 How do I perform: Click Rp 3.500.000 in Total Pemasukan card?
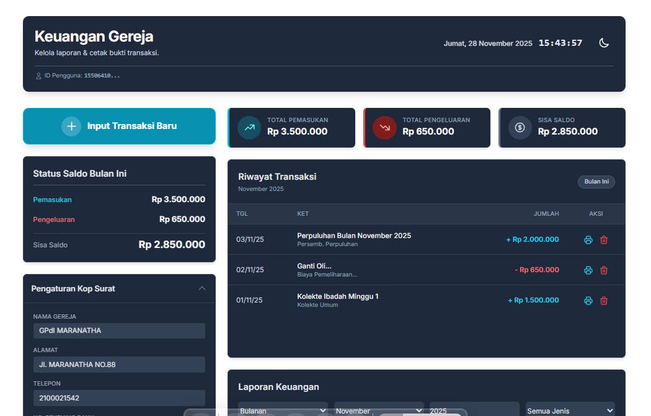(297, 131)
